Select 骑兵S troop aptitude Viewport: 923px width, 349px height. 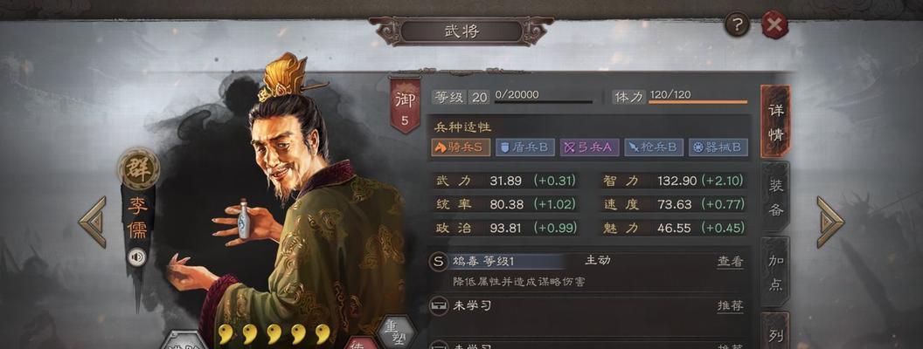coord(461,147)
